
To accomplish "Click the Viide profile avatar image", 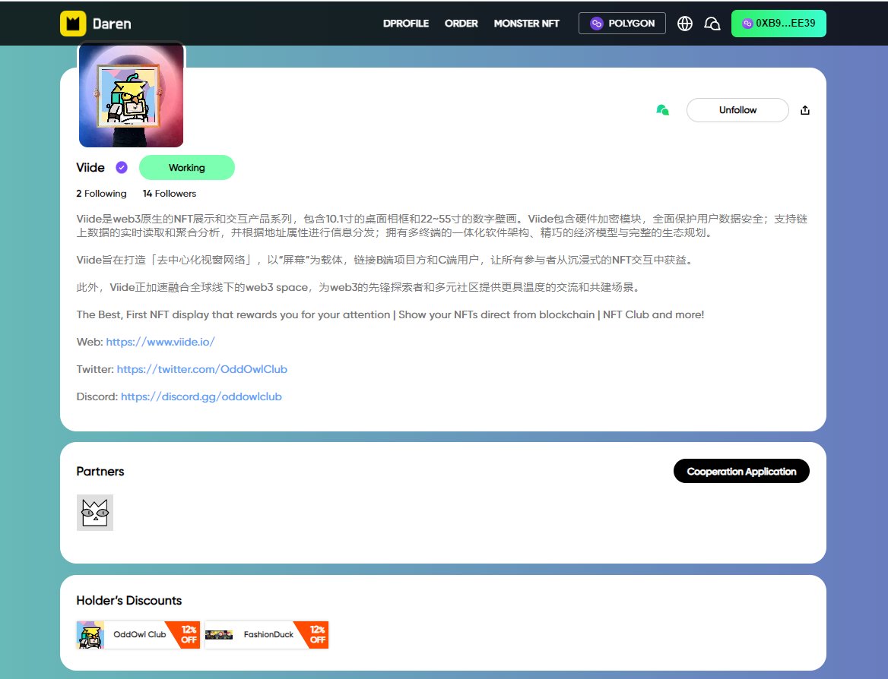I will coord(132,95).
